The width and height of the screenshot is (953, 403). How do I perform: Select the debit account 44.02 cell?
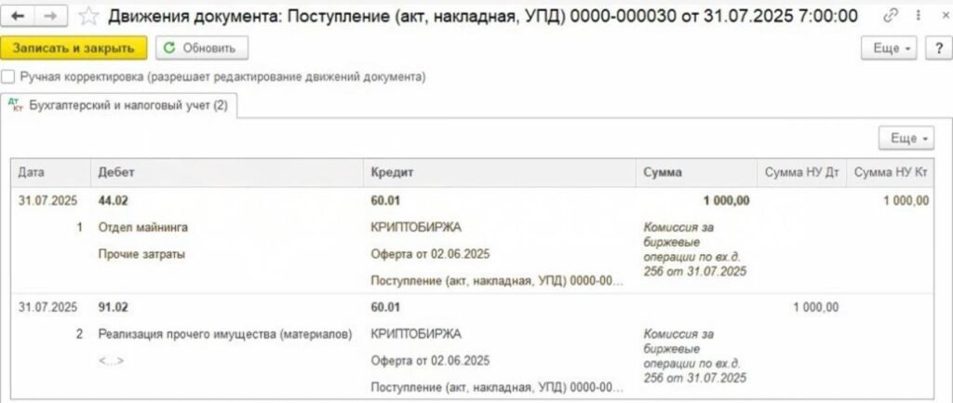(113, 200)
